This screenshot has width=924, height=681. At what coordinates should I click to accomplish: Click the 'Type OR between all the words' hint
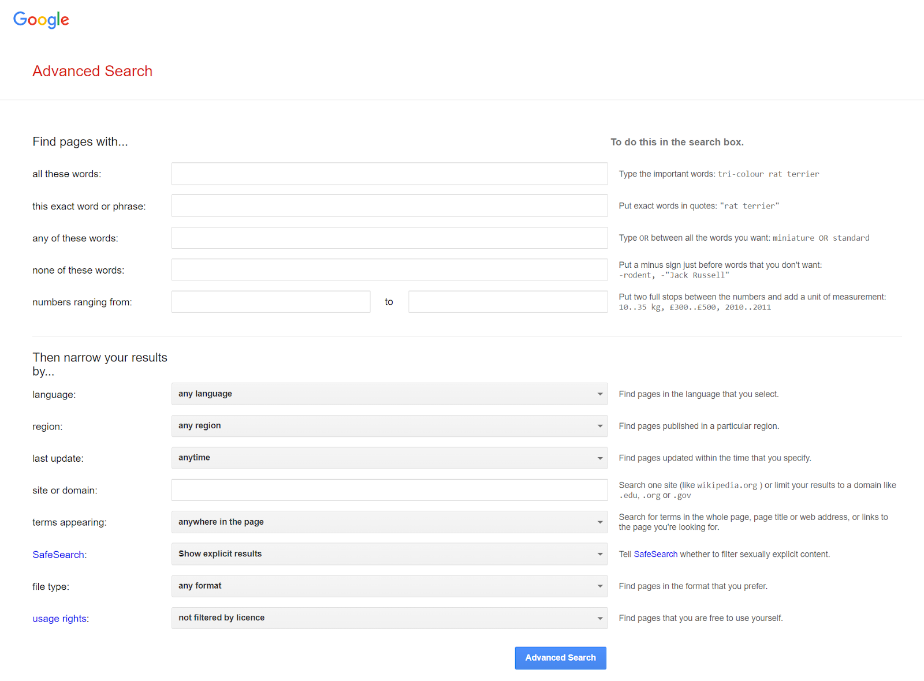tap(744, 238)
